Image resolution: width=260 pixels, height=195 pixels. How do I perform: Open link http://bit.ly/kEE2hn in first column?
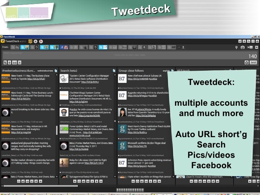click(x=21, y=99)
